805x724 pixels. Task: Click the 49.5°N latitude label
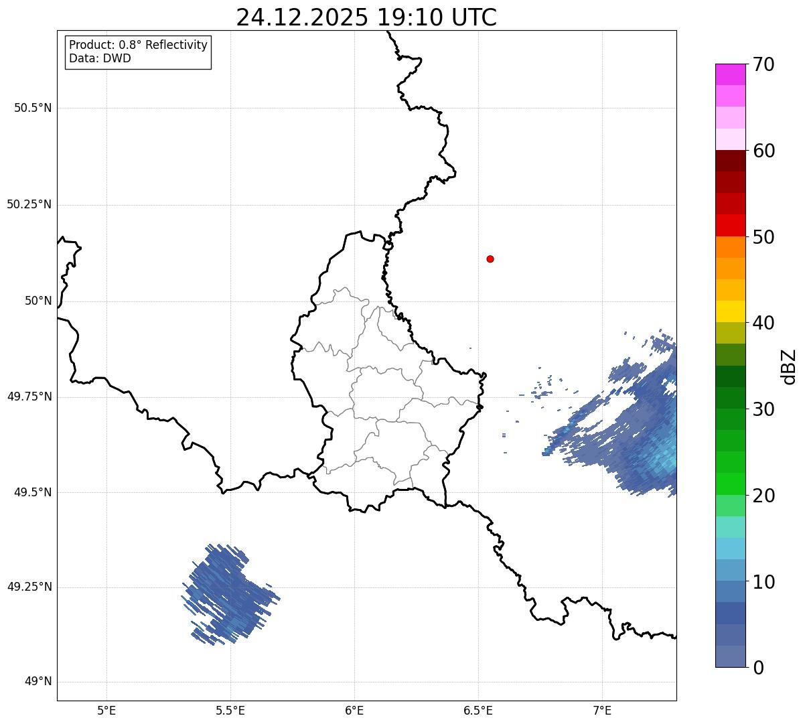tap(33, 492)
